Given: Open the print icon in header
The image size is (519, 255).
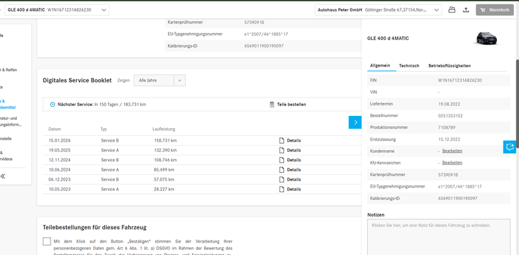Looking at the screenshot, I should click(x=452, y=10).
